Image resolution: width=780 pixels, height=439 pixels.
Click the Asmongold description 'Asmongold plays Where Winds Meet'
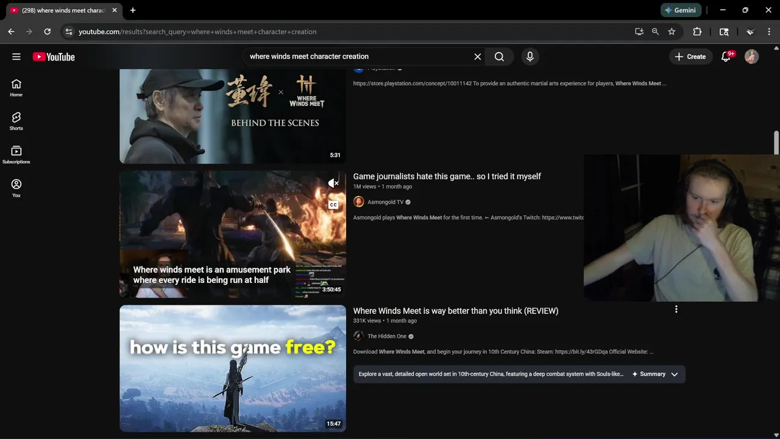[x=469, y=218]
